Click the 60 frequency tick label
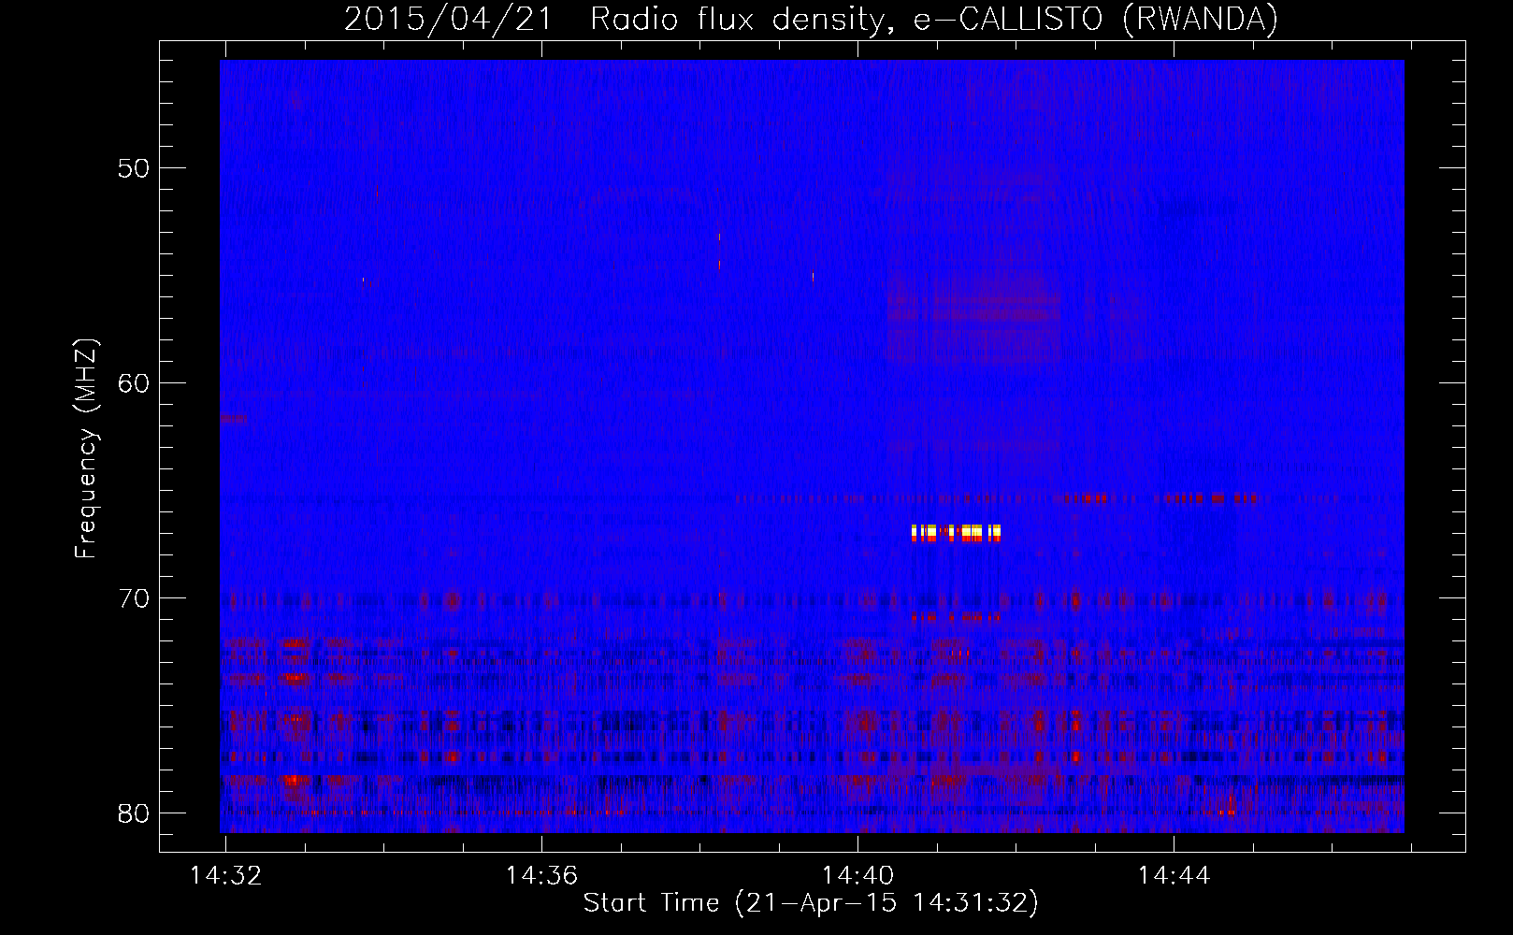Viewport: 1513px width, 935px height. pos(133,383)
